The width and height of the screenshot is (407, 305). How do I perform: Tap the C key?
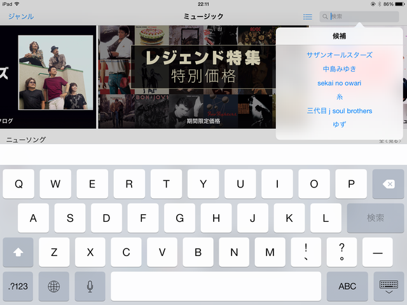click(126, 252)
